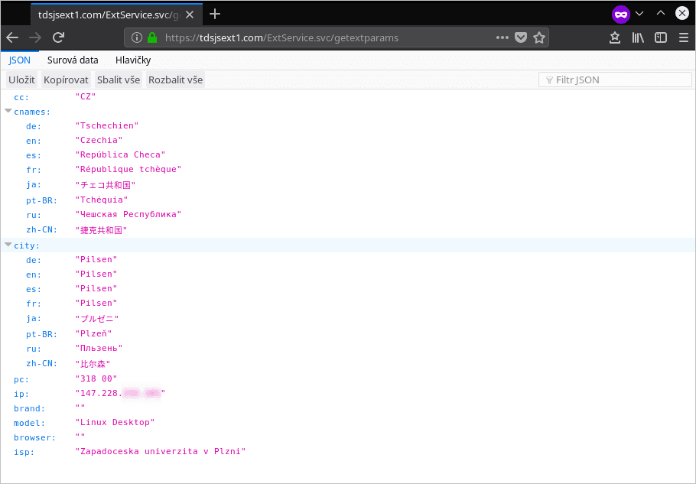Toggle the sidebar view icon

661,37
